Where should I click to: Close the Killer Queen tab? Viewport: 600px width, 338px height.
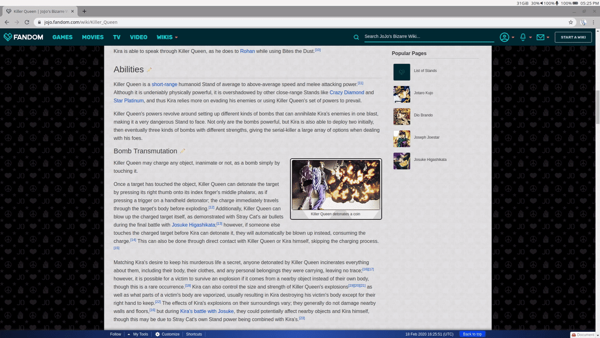(72, 11)
